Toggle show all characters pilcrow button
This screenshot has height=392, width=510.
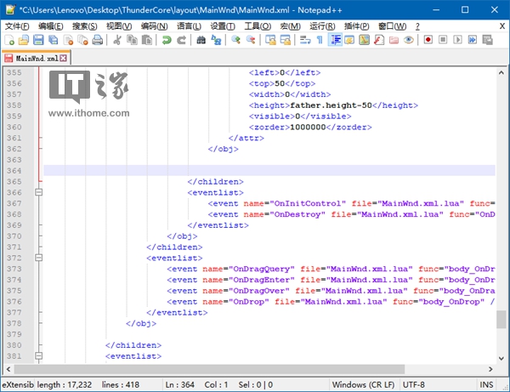click(320, 40)
